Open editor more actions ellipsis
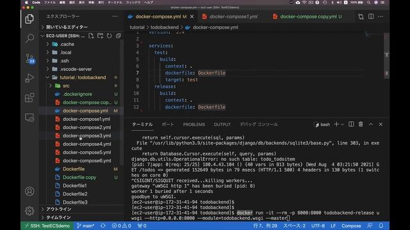The height and width of the screenshot is (230, 410). [381, 17]
